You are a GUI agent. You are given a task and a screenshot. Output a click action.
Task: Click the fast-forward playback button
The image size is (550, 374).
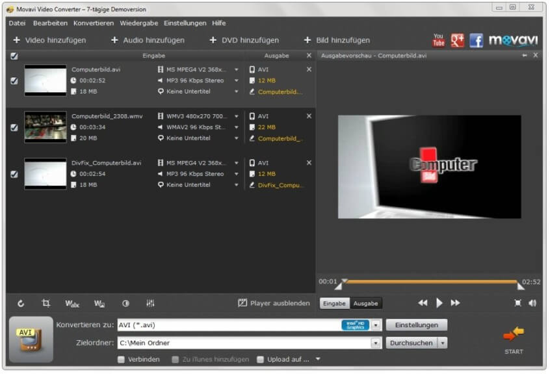[455, 303]
